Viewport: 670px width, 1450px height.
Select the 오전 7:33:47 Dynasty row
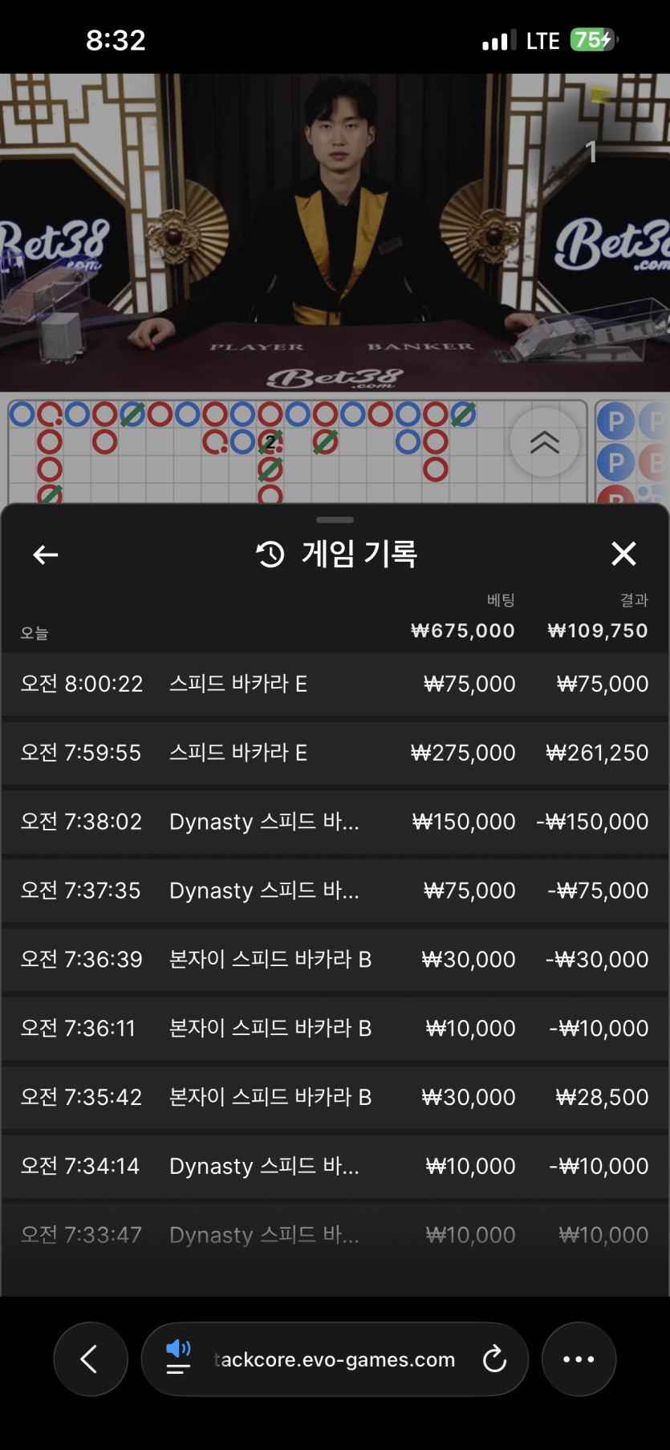pyautogui.click(x=335, y=1236)
